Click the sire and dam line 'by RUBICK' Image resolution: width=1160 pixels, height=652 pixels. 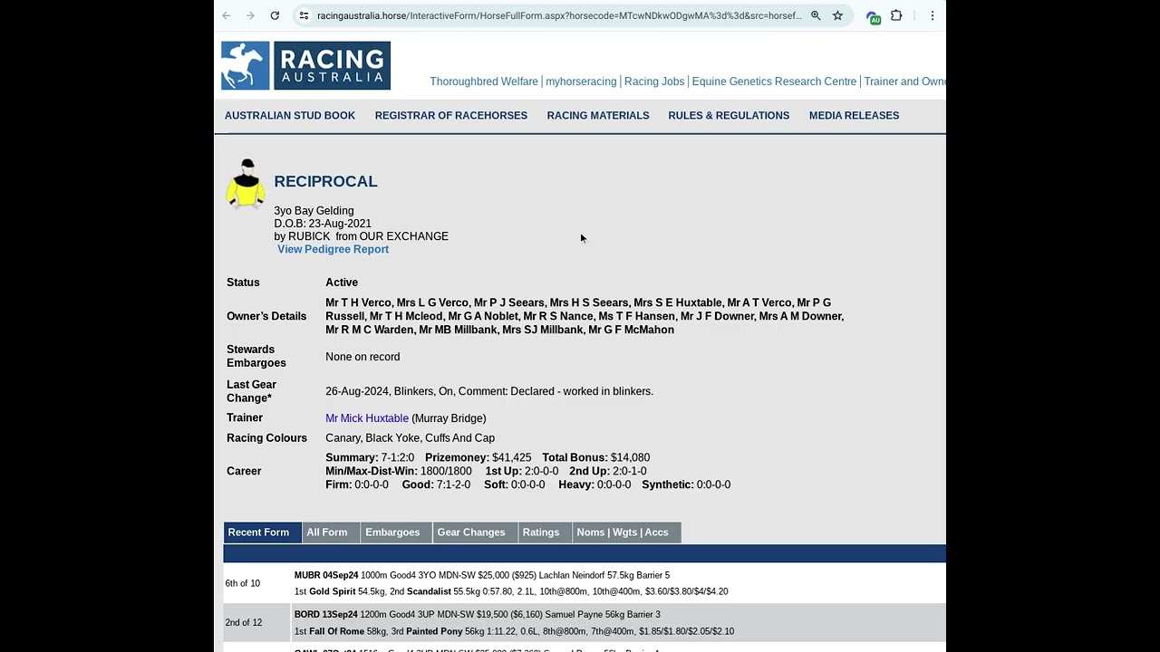[x=361, y=236]
